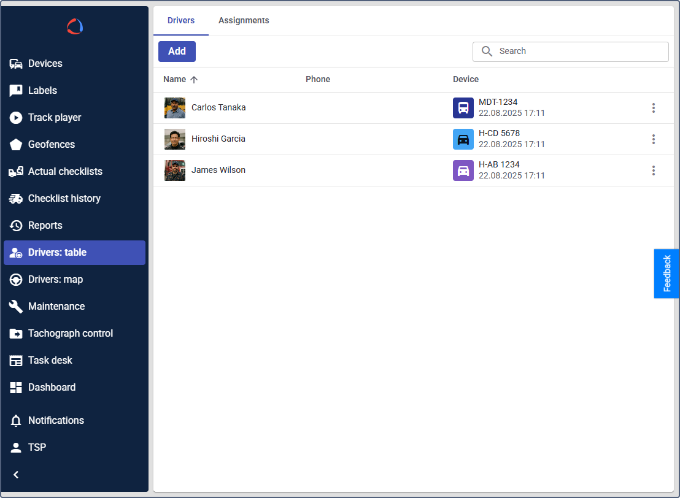Open Actual checklists menu item
This screenshot has width=680, height=498.
tap(75, 172)
